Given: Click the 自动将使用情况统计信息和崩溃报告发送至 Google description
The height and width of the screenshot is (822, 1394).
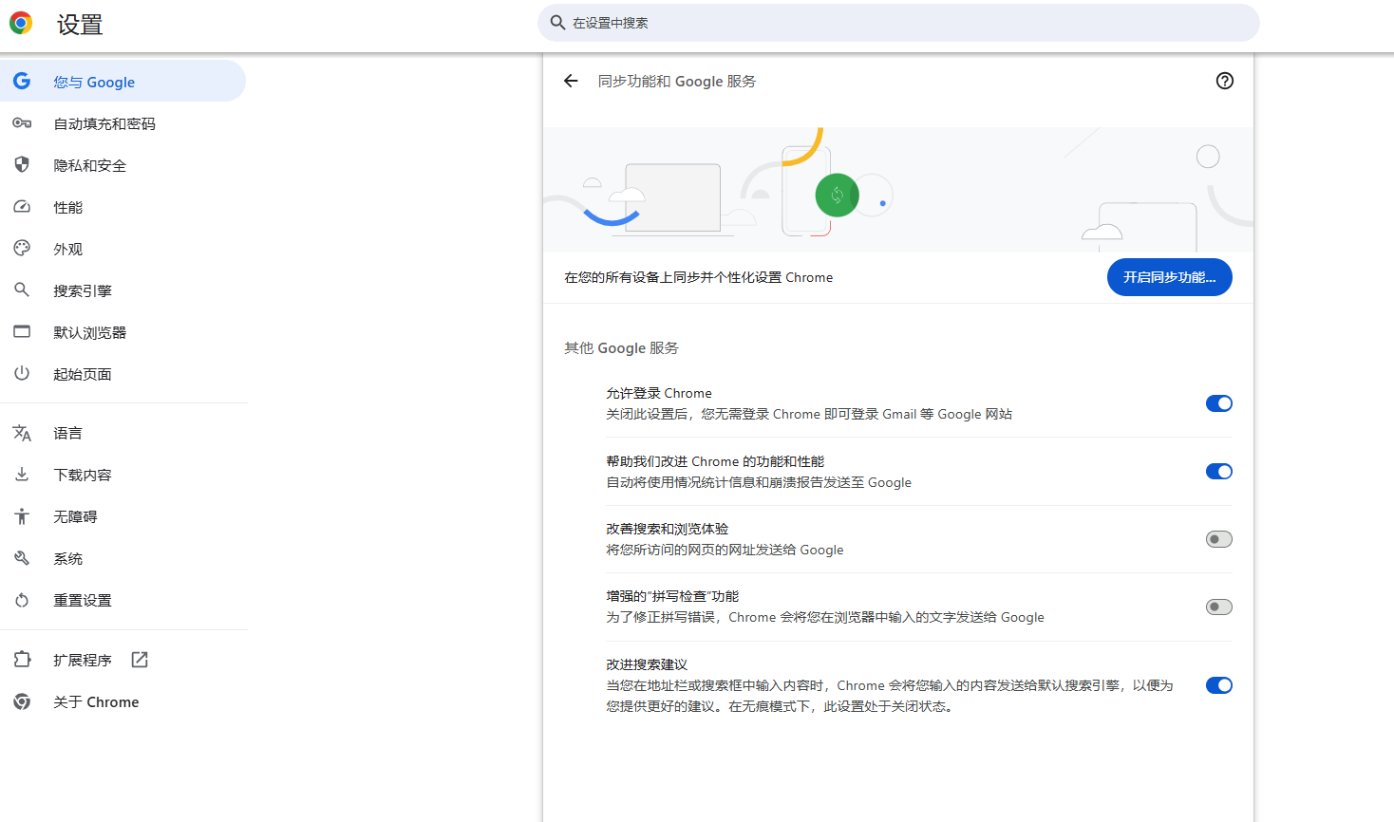Looking at the screenshot, I should [759, 482].
